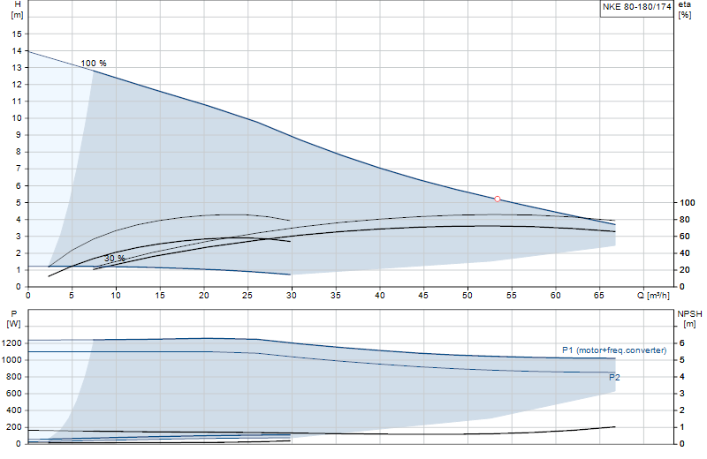Click the 13 tick on head axis
The image size is (707, 459).
17,68
